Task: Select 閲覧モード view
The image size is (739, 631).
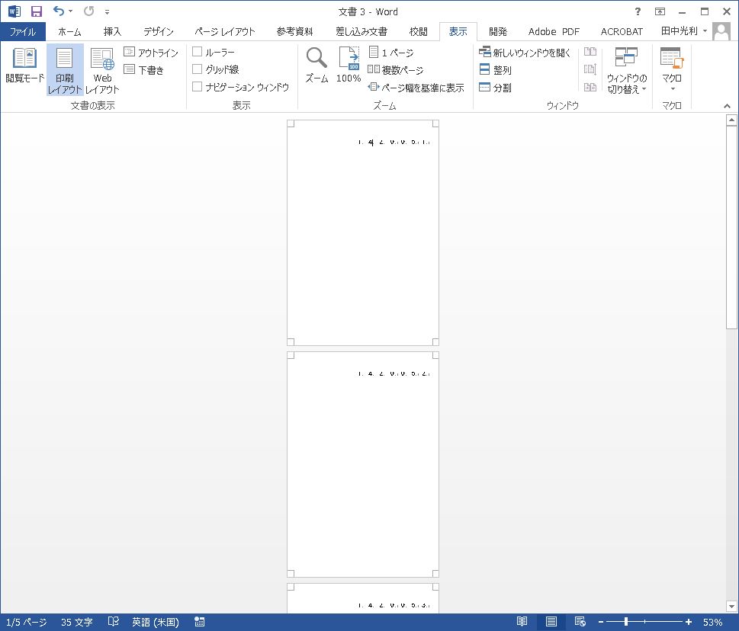Action: (x=24, y=66)
